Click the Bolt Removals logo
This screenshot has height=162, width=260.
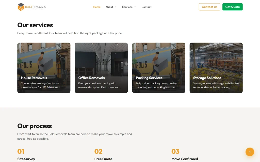(31, 7)
